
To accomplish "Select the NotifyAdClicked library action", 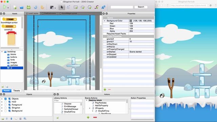I will (x=71, y=109).
